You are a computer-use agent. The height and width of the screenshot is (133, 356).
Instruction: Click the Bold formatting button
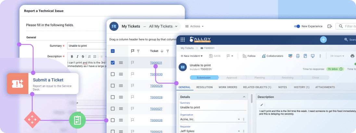click(72, 56)
